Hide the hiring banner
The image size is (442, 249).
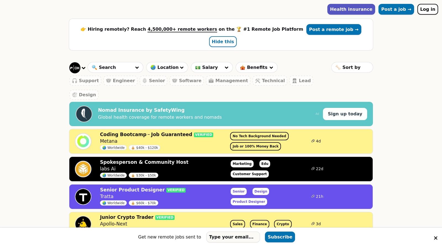coord(223,41)
